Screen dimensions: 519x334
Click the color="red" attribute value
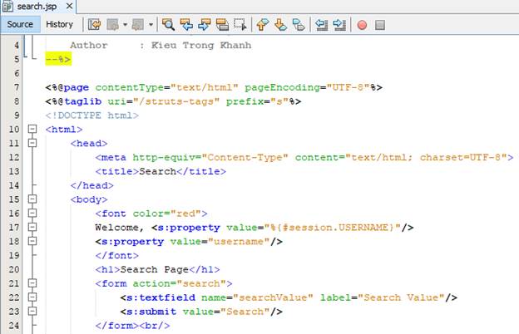coord(185,214)
